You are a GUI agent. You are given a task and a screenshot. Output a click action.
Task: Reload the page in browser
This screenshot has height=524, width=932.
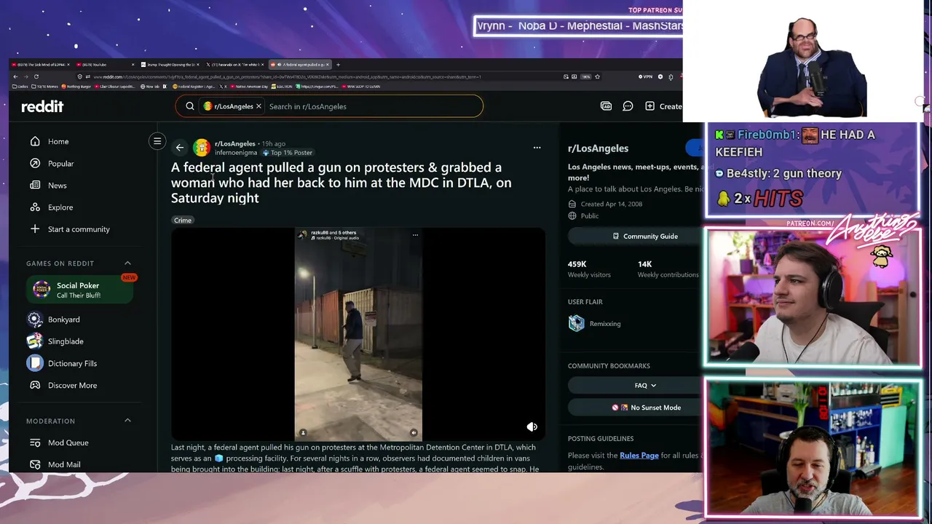click(x=36, y=76)
